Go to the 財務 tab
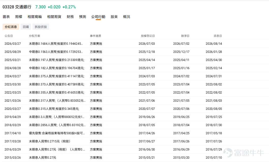 [x=70, y=17]
